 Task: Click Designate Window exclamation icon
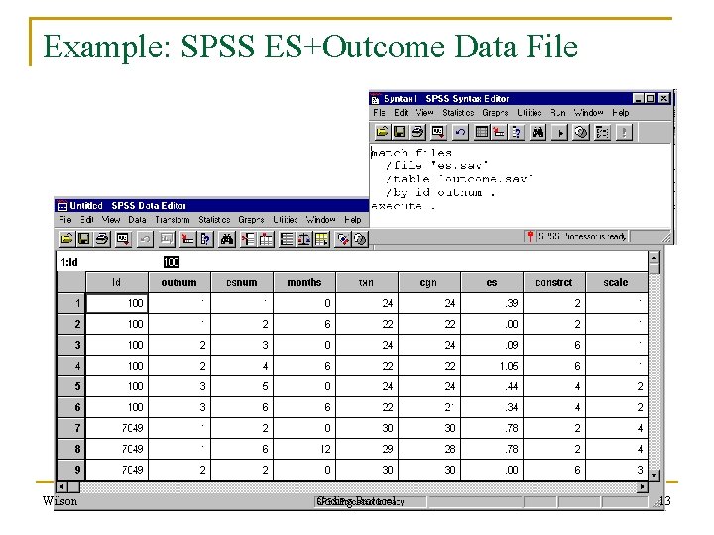(624, 132)
